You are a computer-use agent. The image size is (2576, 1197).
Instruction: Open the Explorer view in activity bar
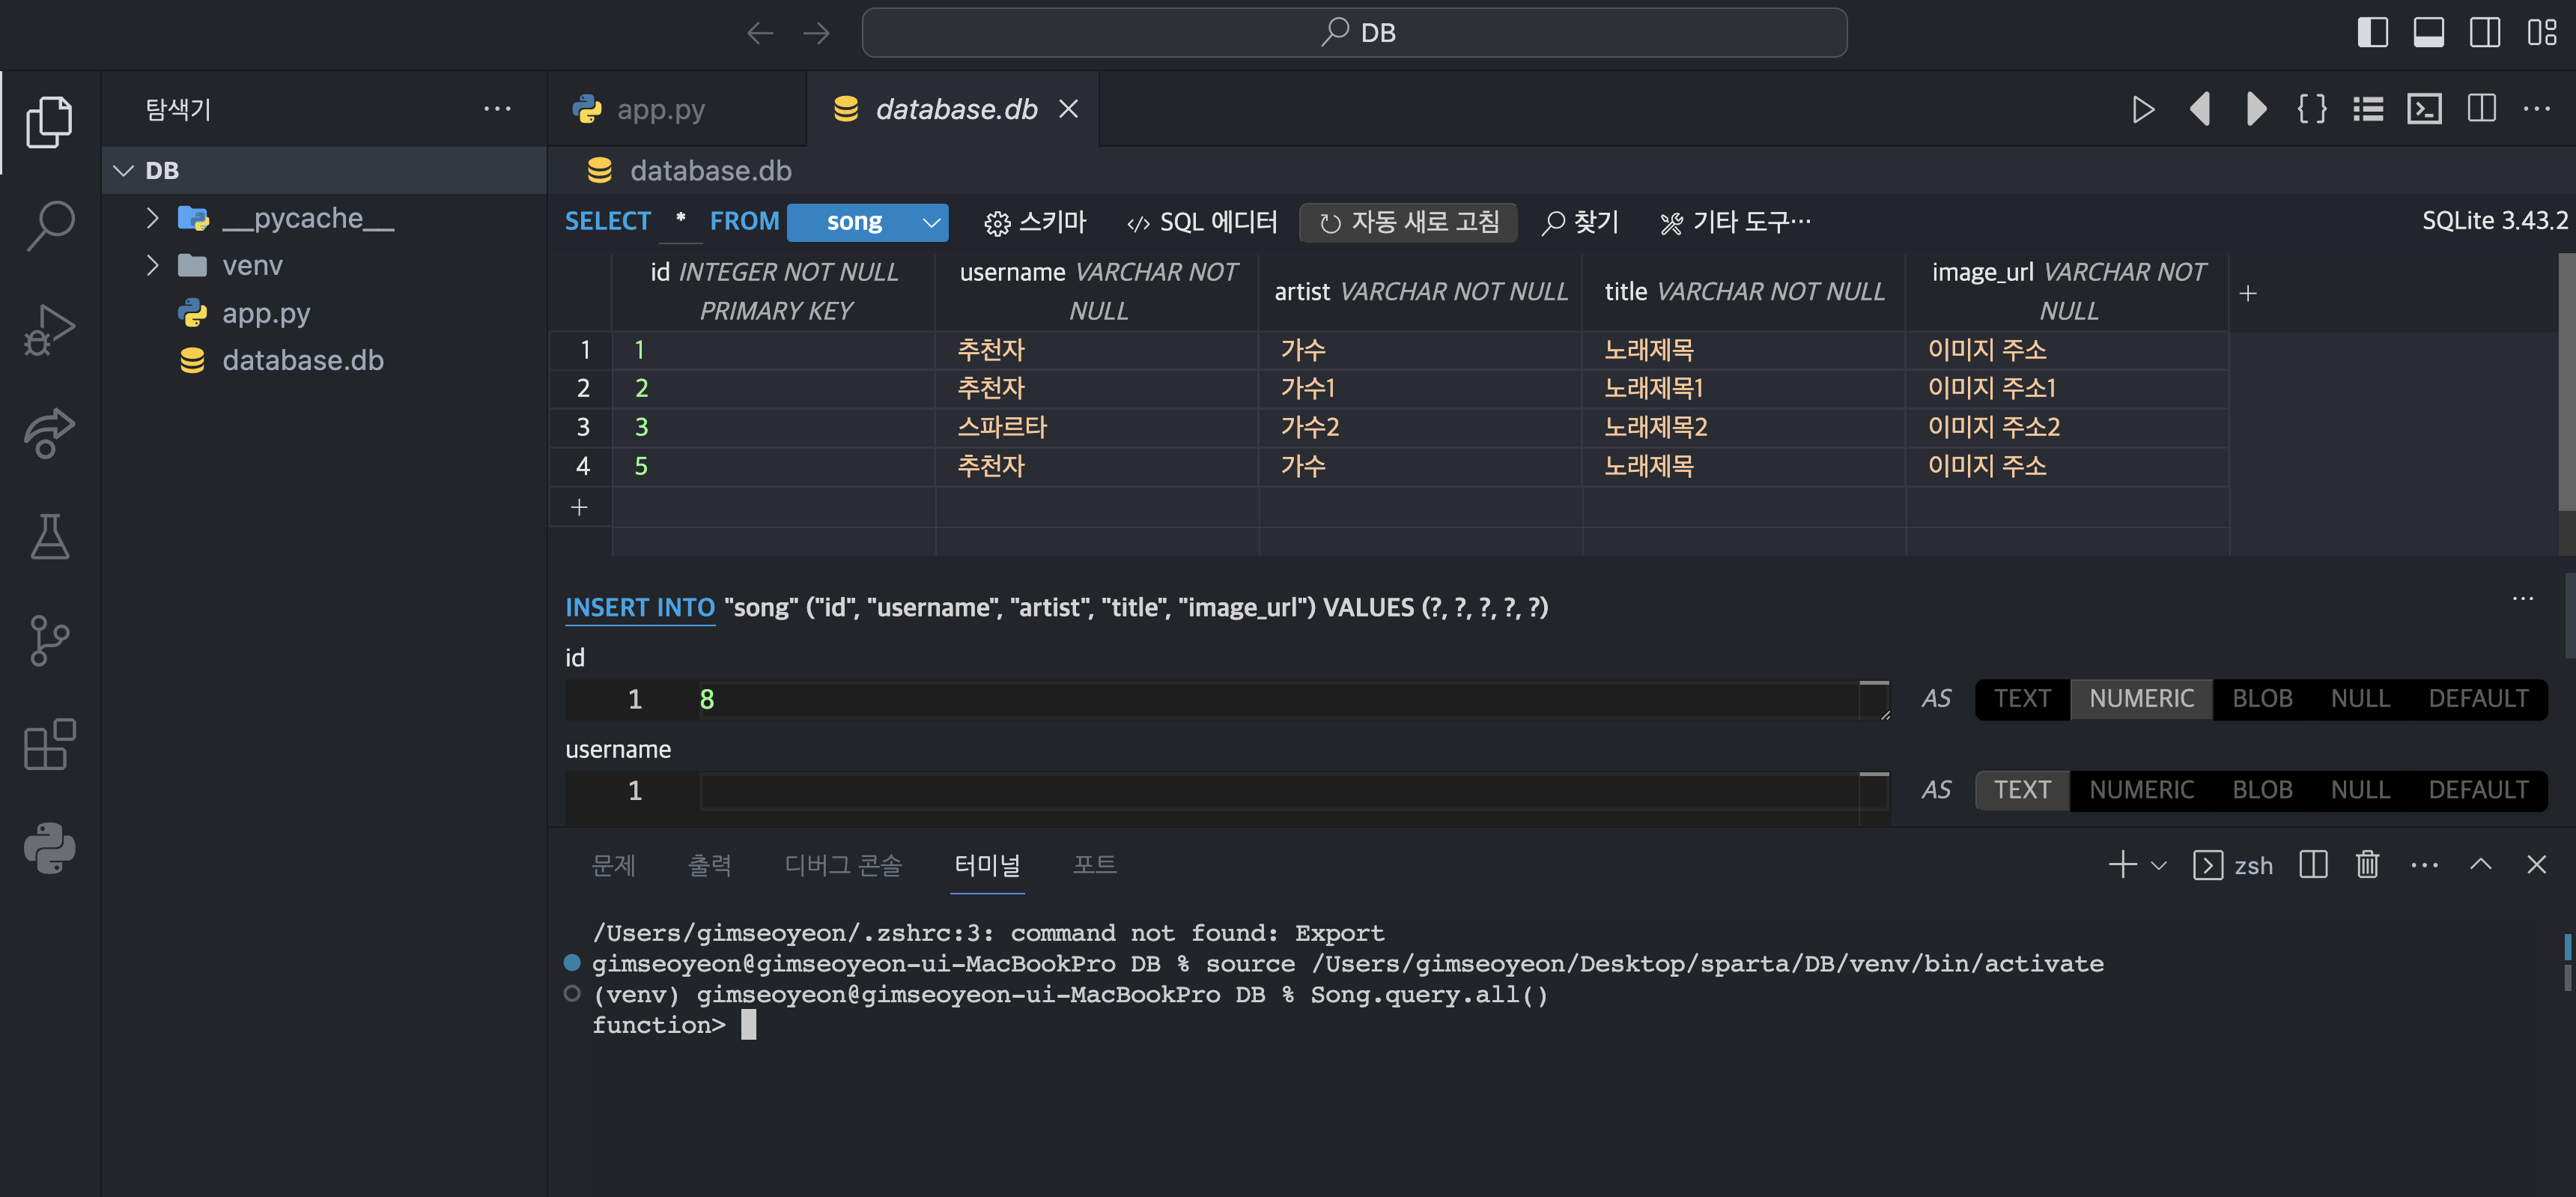click(49, 121)
